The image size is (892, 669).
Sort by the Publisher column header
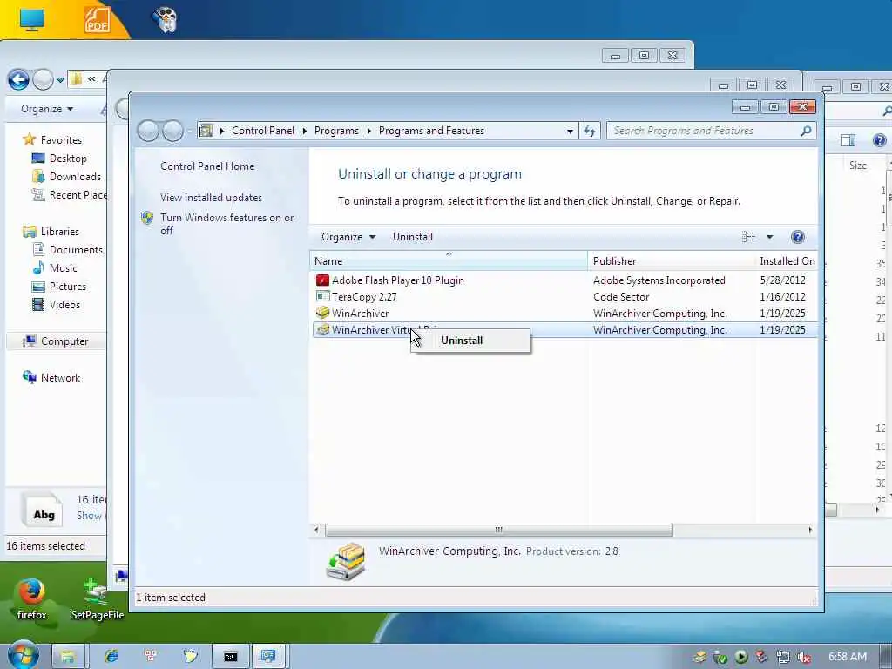point(672,261)
